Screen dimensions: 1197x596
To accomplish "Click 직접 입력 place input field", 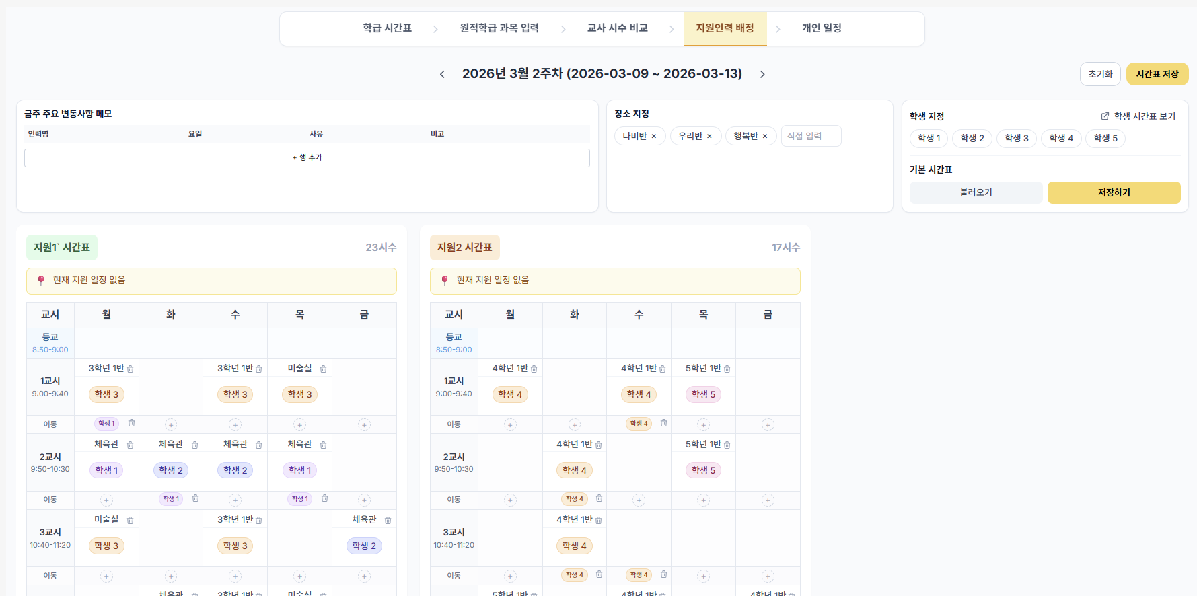I will tap(810, 136).
